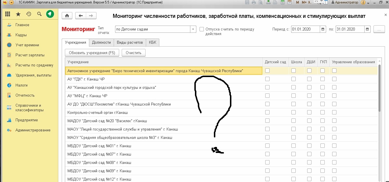389x182 pixels.
Task: Click the 'Очистить' button
Action: 133,53
